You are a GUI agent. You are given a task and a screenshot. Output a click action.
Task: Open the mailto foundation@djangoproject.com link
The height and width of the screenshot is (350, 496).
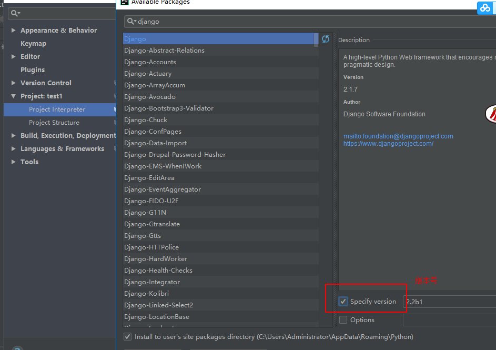click(398, 136)
